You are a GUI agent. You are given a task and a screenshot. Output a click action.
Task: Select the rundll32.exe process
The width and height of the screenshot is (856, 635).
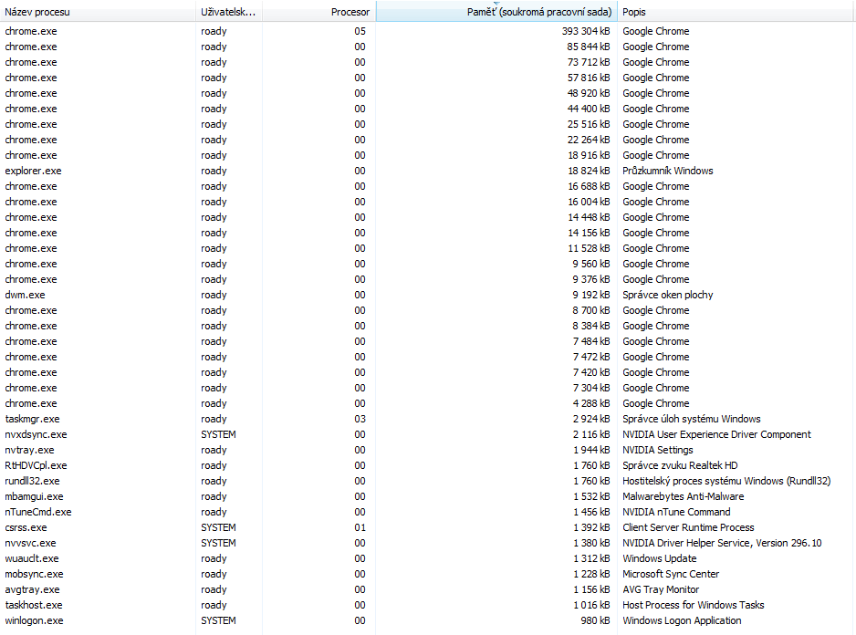(x=32, y=481)
